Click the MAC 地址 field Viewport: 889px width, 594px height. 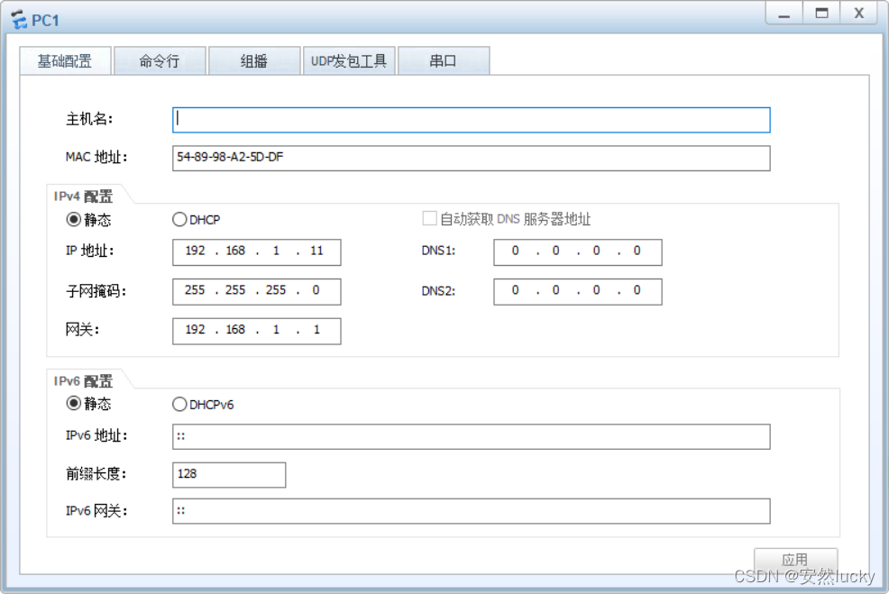pyautogui.click(x=472, y=158)
